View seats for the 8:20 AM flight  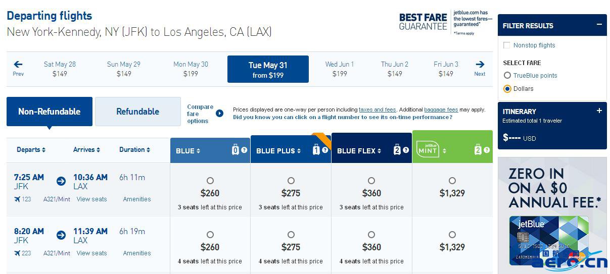[x=92, y=253]
